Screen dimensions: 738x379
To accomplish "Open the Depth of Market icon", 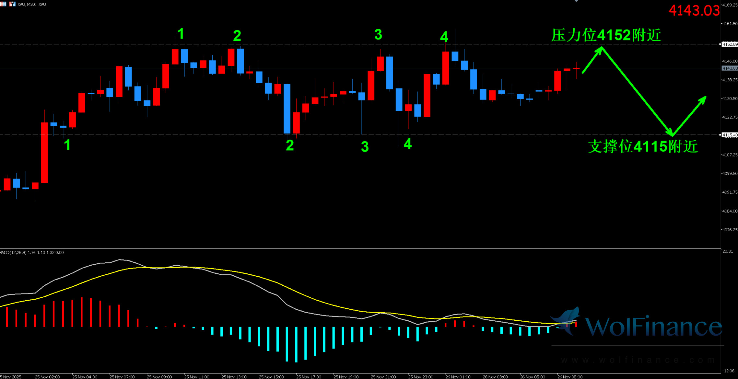I will 3,4.
